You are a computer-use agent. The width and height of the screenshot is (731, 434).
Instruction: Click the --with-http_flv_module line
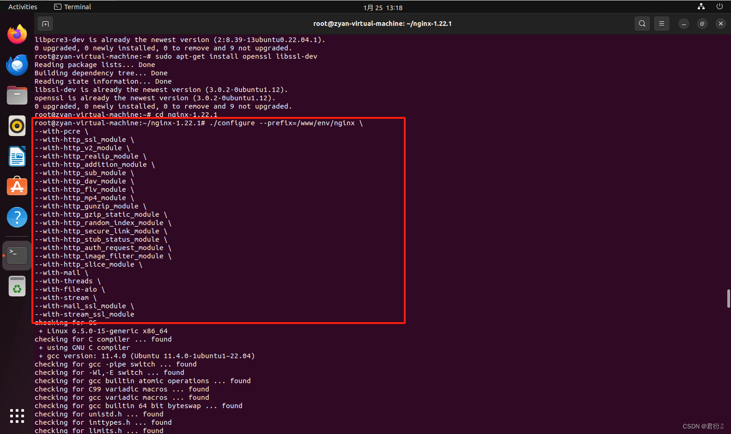click(x=84, y=189)
